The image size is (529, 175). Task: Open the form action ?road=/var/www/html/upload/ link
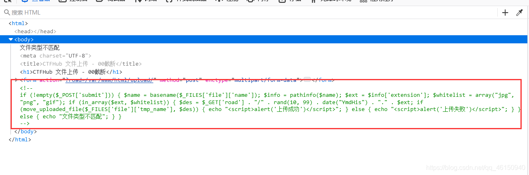tap(109, 80)
